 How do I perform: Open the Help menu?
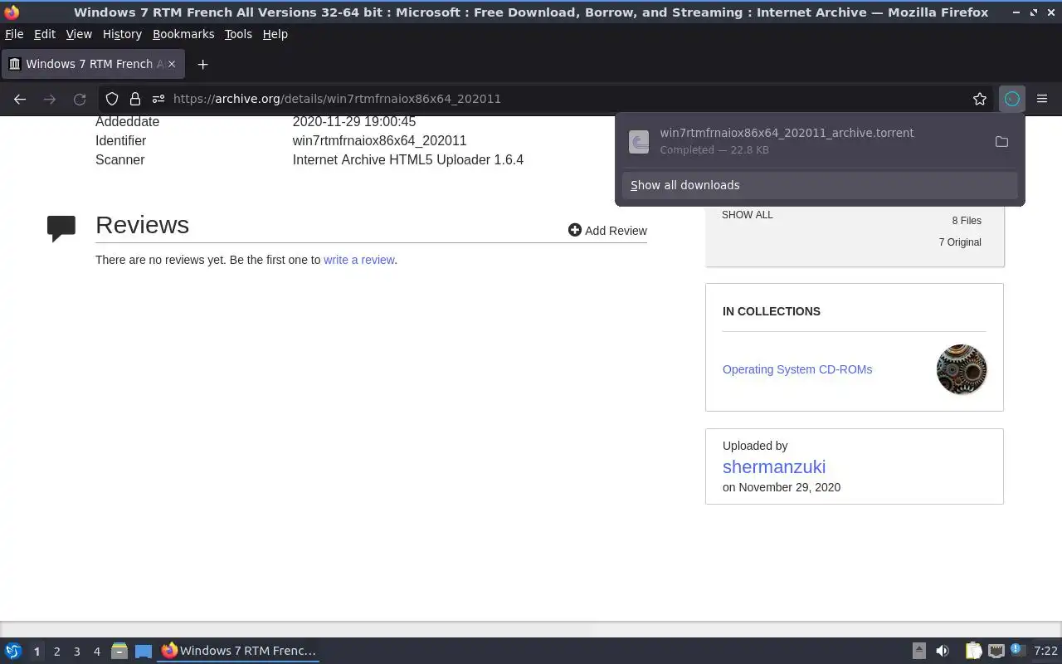click(275, 34)
